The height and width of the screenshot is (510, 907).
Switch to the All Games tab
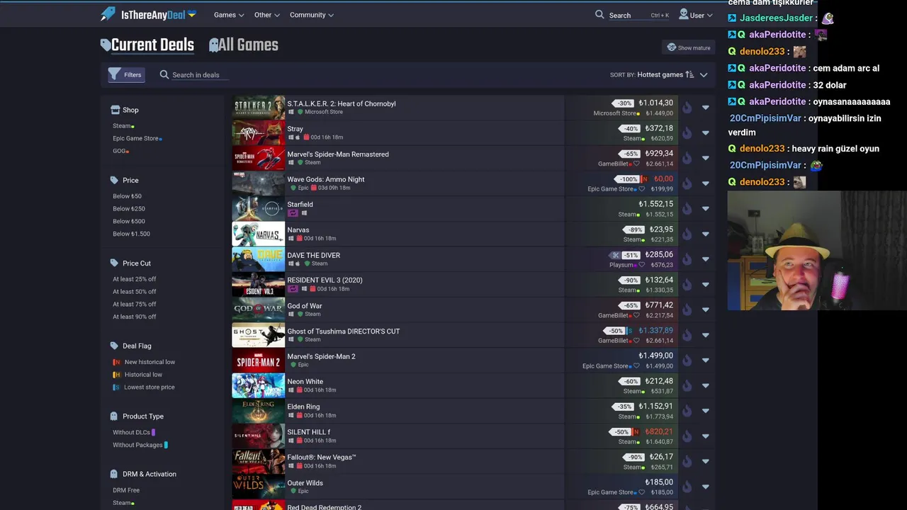243,45
